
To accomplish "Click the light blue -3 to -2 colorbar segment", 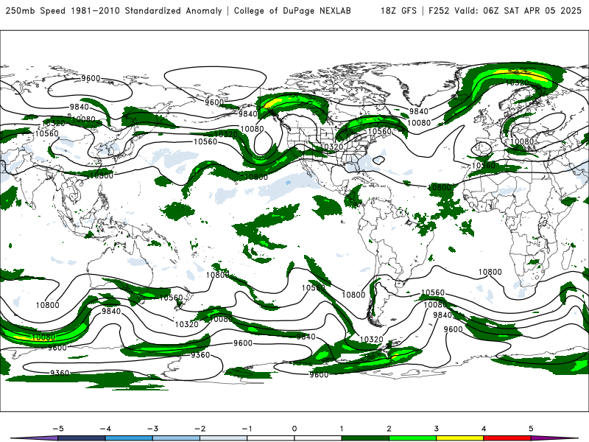I will (x=176, y=438).
